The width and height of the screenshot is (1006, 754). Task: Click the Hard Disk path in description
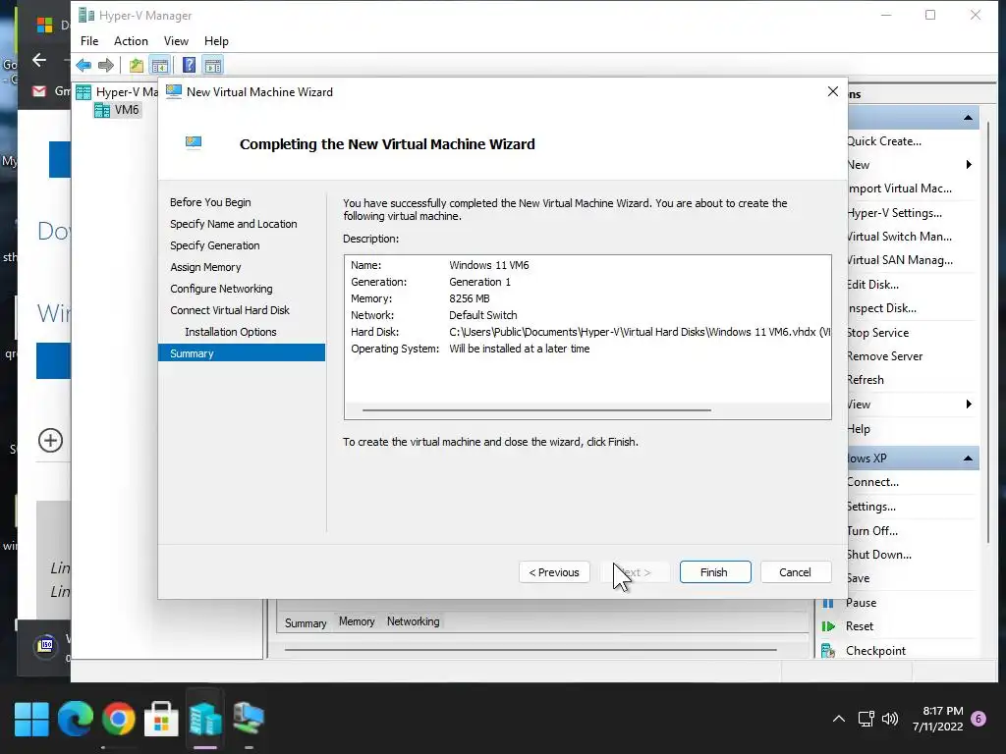click(x=639, y=332)
